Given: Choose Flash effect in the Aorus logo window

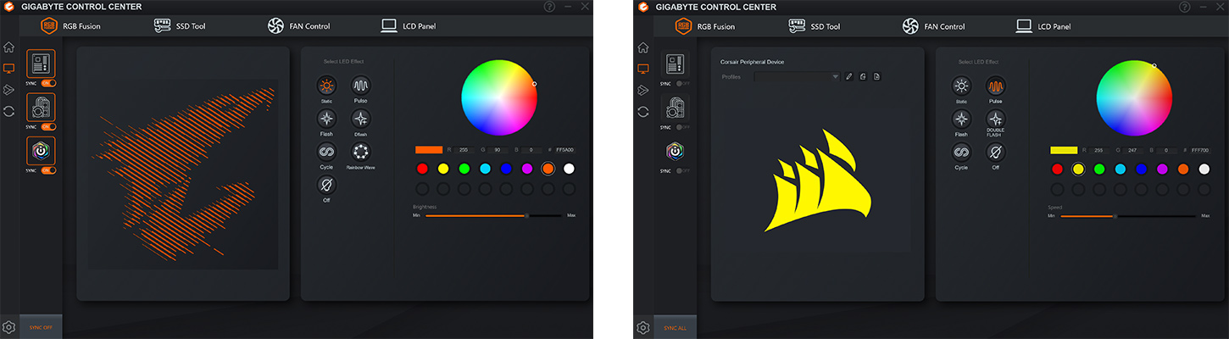Looking at the screenshot, I should tap(326, 119).
